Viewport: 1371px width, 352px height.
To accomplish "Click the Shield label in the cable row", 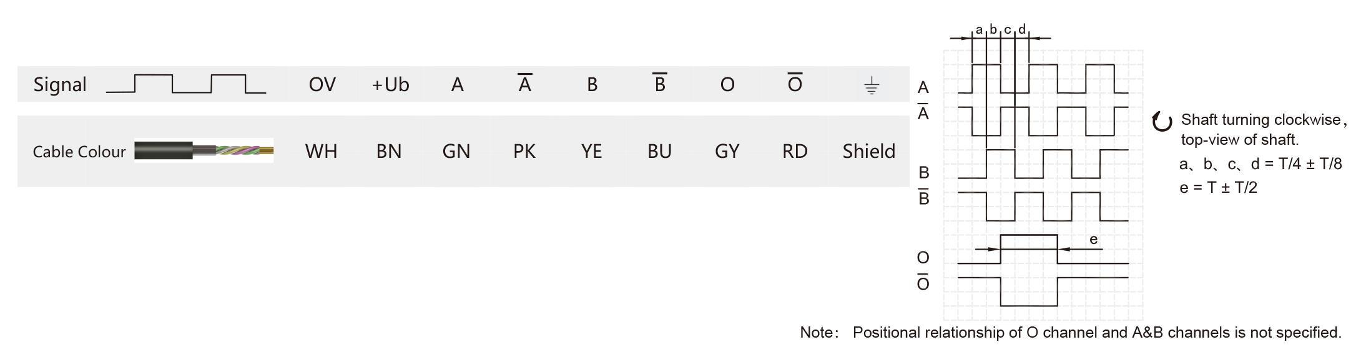I will click(868, 151).
